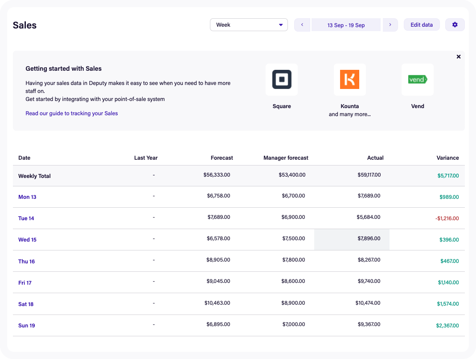The image size is (476, 359).
Task: Click the Square integration icon
Action: click(282, 80)
